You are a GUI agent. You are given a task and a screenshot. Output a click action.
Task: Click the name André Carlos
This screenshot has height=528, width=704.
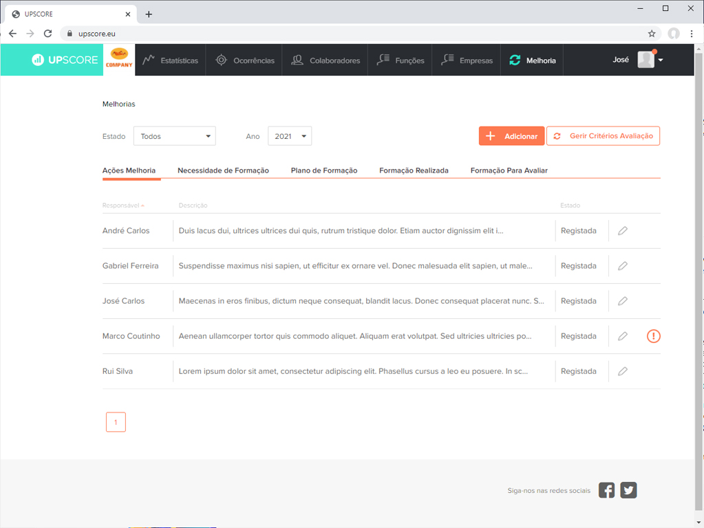coord(126,230)
